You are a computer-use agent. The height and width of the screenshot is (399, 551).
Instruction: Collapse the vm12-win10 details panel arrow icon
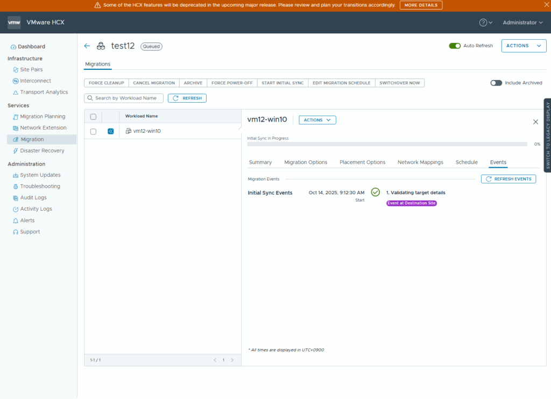point(110,131)
